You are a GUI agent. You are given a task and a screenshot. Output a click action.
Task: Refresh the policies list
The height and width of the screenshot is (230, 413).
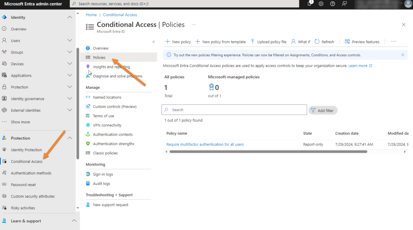click(324, 41)
